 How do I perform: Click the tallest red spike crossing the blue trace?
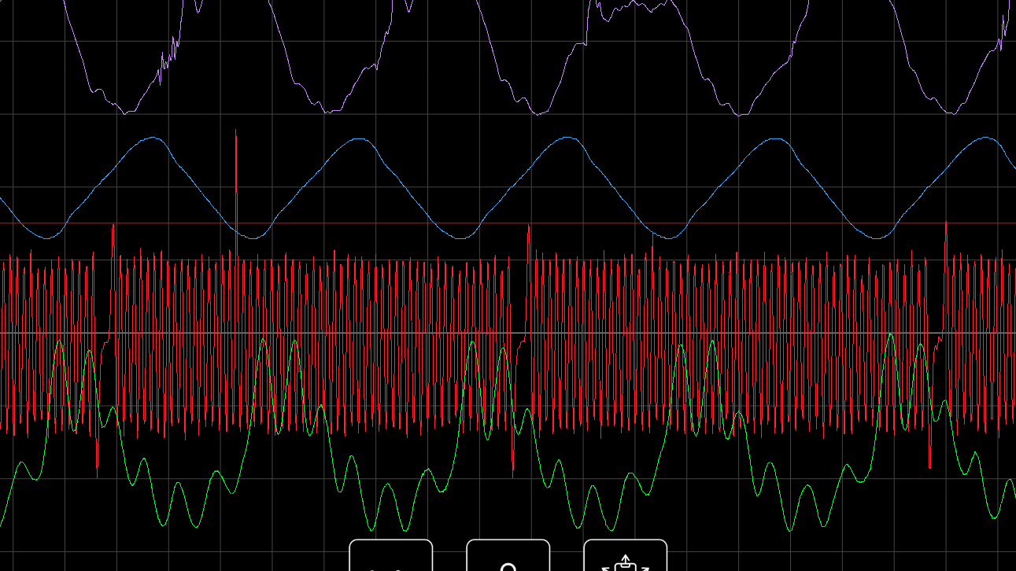[236, 157]
